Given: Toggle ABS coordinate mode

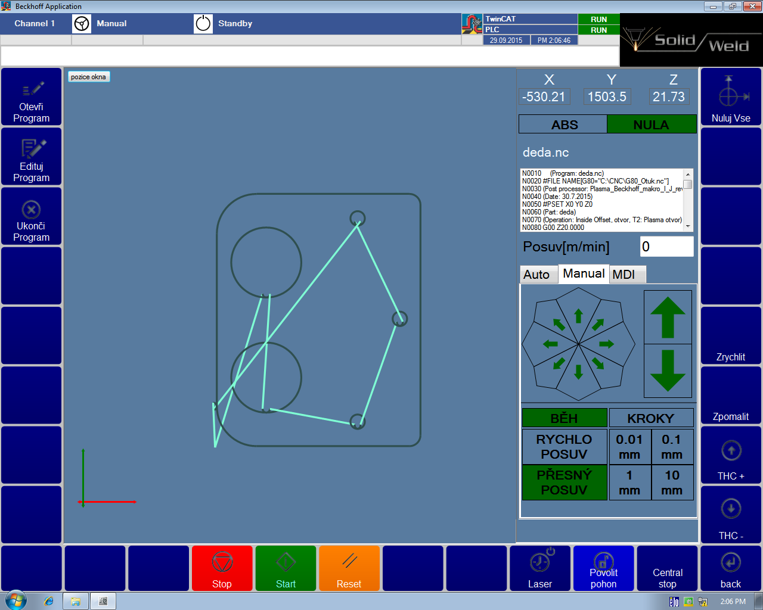Looking at the screenshot, I should click(x=563, y=125).
